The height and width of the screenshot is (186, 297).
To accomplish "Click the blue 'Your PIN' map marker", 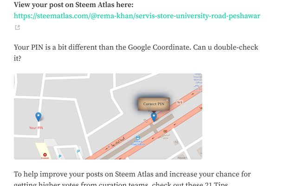I will (39, 117).
